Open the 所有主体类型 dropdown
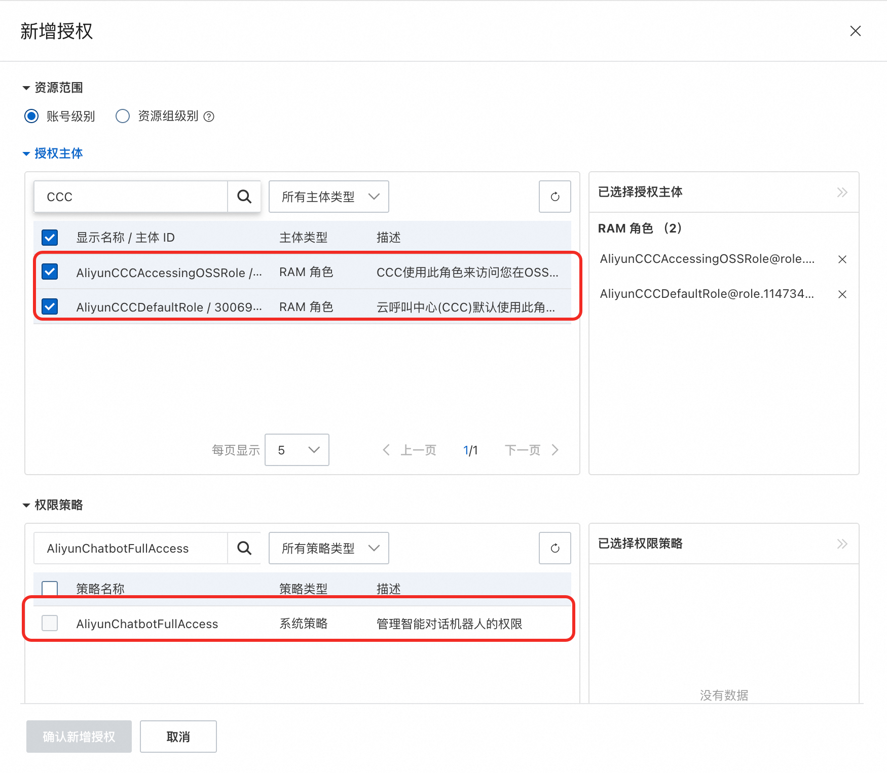This screenshot has width=887, height=773. (x=329, y=197)
